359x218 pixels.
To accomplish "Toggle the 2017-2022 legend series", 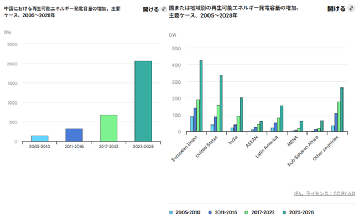I will click(260, 212).
